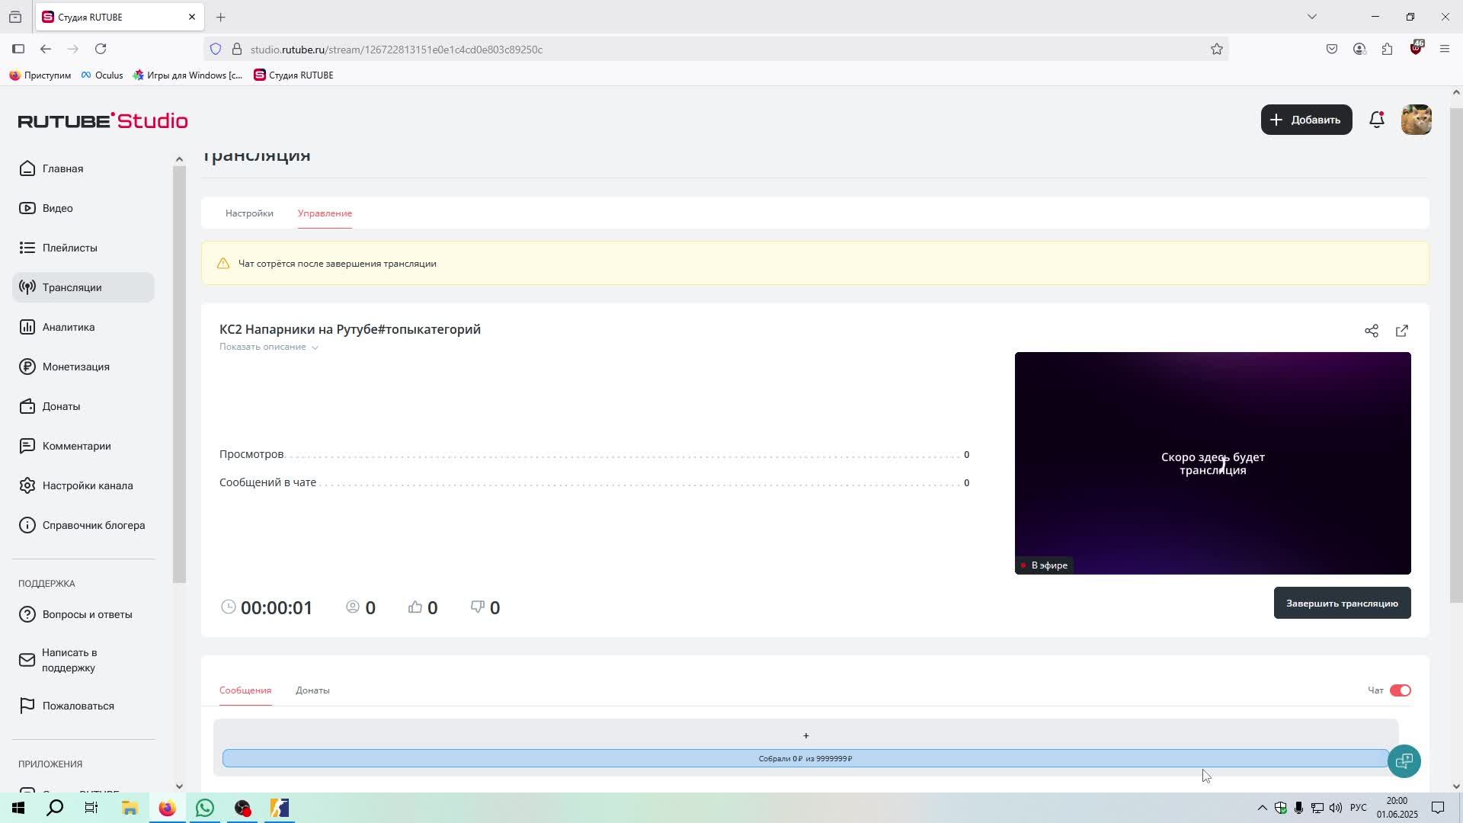Open a new browser tab
Image resolution: width=1463 pixels, height=823 pixels.
[x=221, y=17]
